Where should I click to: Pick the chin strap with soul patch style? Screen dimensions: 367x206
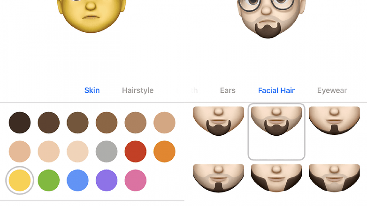tap(334, 120)
